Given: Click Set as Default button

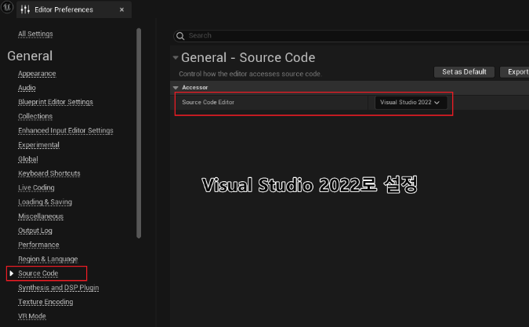Looking at the screenshot, I should [464, 72].
